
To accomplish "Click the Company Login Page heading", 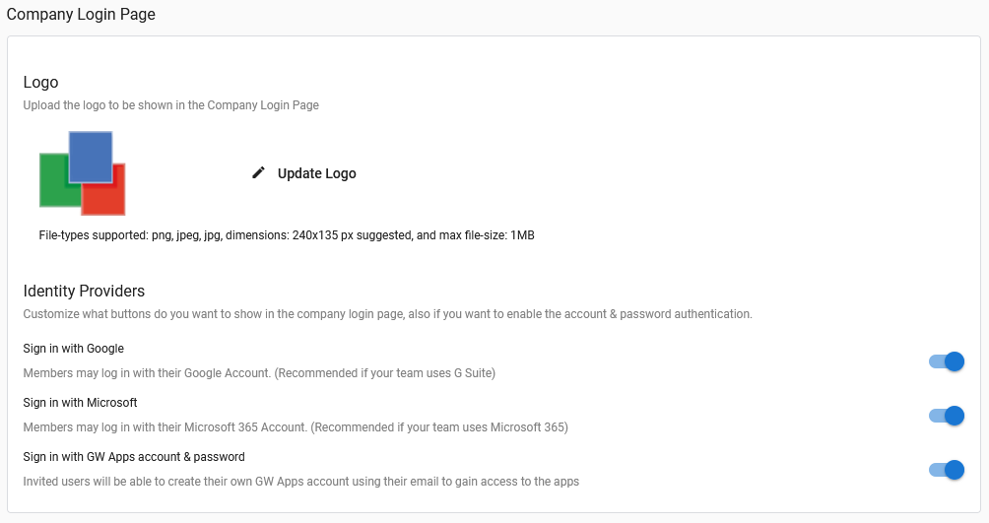I will (81, 14).
